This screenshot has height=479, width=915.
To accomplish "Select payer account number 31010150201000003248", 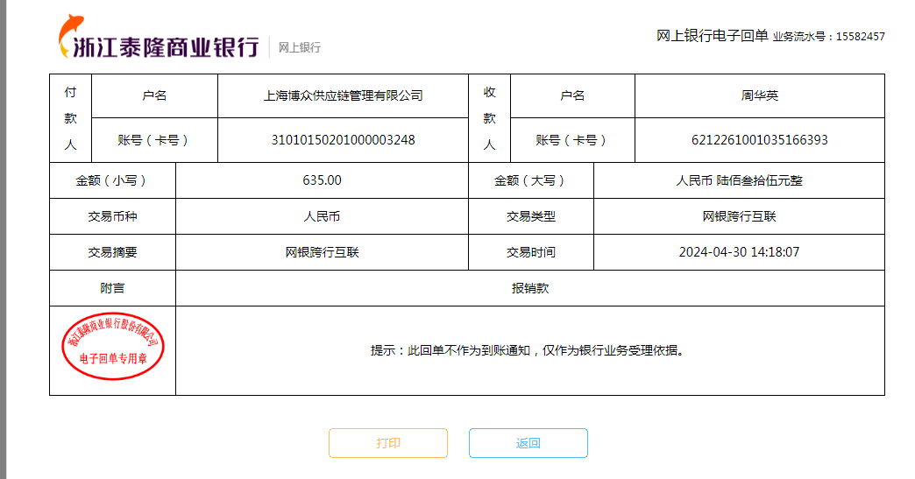I will coord(343,140).
